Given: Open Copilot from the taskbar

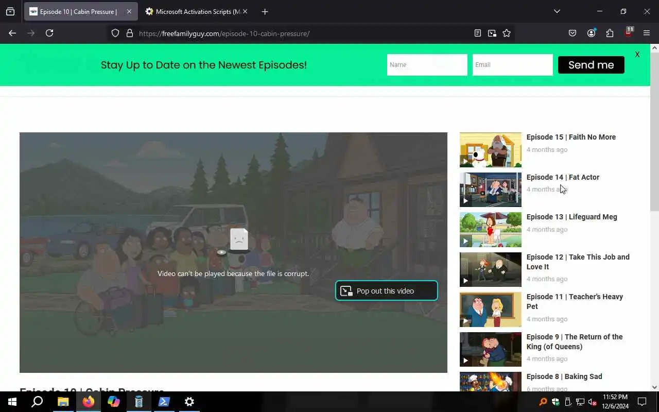Looking at the screenshot, I should coord(113,402).
